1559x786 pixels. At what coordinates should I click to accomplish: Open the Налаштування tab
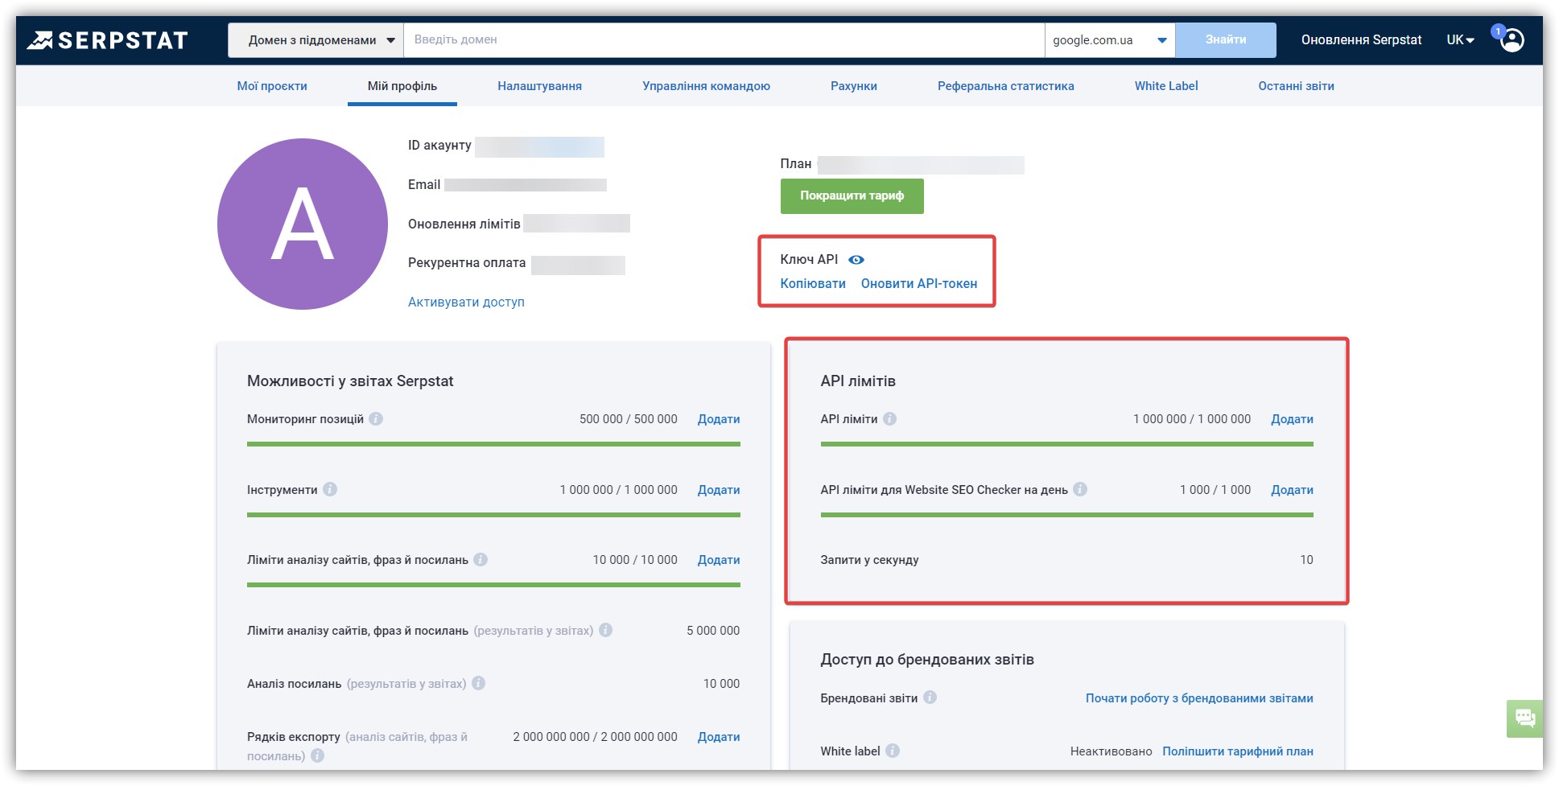tap(539, 86)
